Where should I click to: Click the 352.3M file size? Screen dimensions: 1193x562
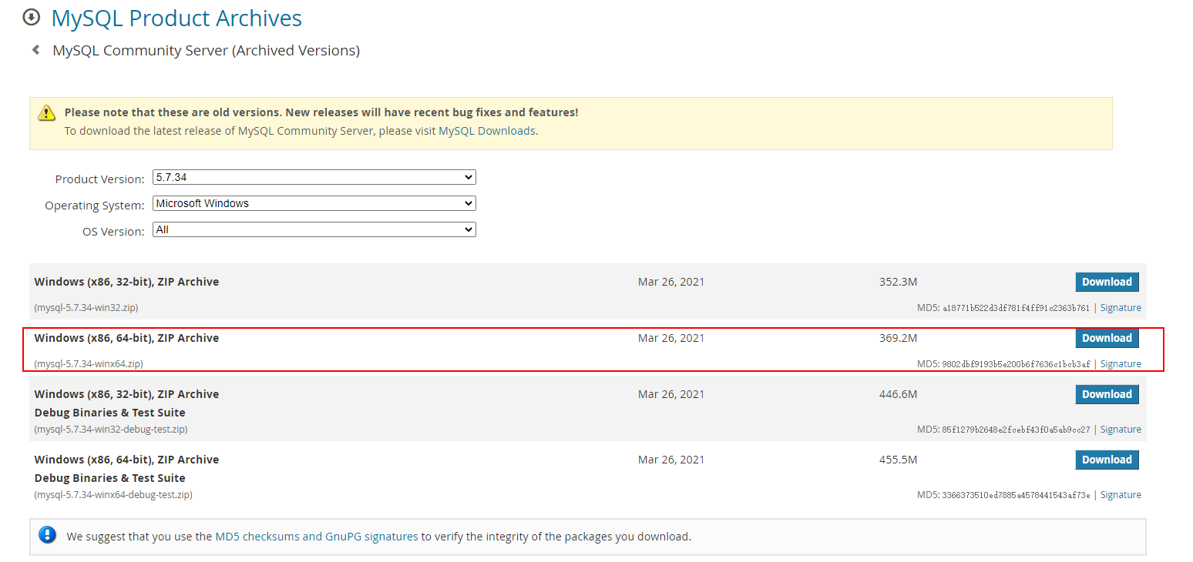(x=898, y=282)
